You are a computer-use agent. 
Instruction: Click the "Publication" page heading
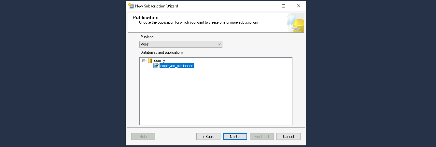click(x=145, y=17)
